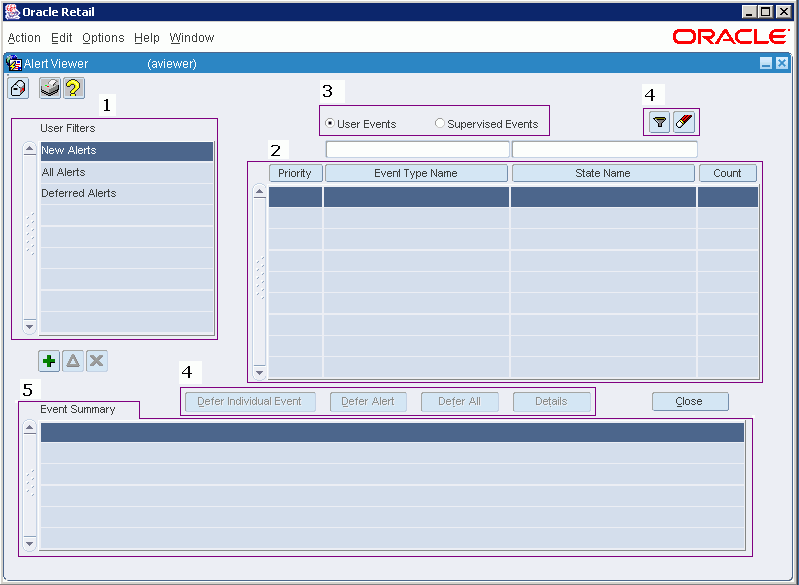Click User Filters scrollbar down arrow
Screen dimensions: 799x585
pyautogui.click(x=30, y=326)
